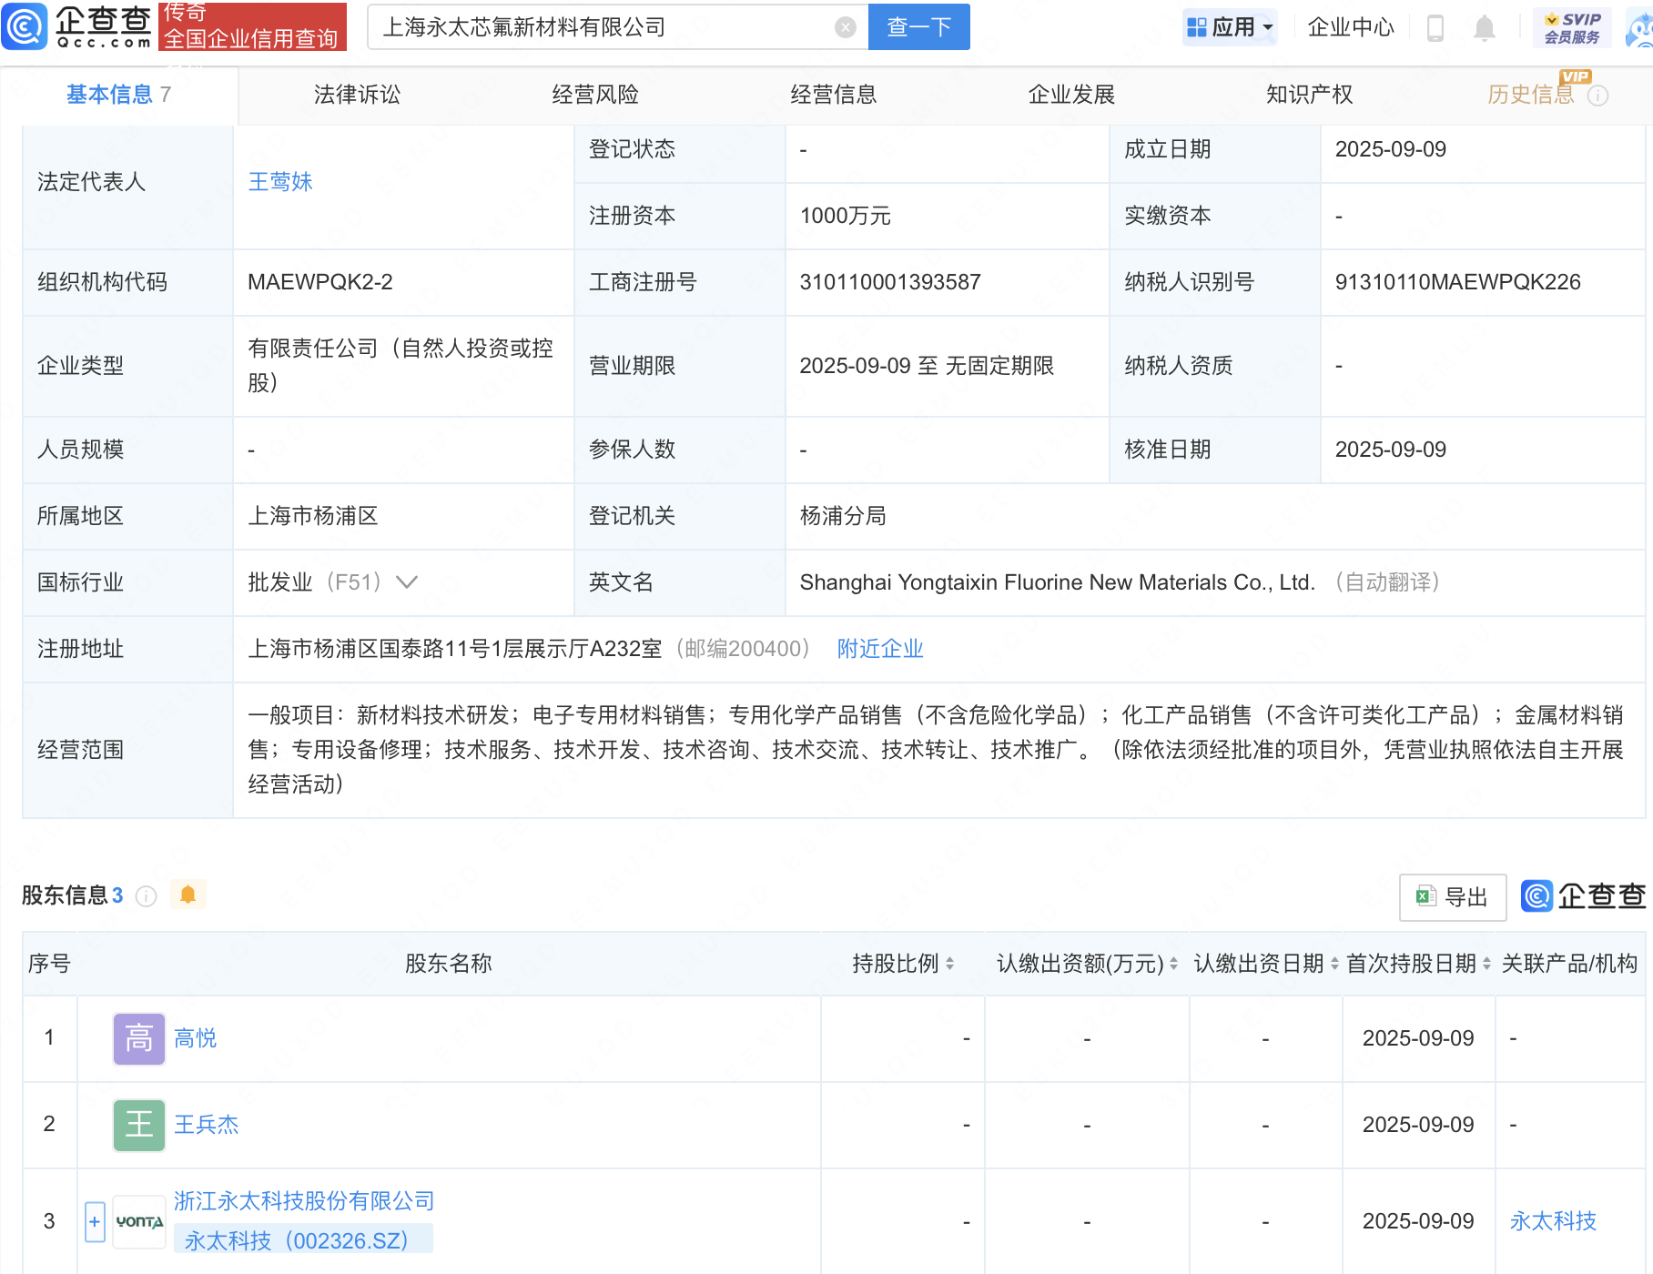Switch to 历史信息 VIP tab

[1531, 95]
